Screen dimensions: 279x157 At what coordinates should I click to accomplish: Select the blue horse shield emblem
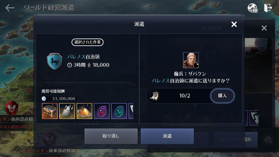pos(54,61)
